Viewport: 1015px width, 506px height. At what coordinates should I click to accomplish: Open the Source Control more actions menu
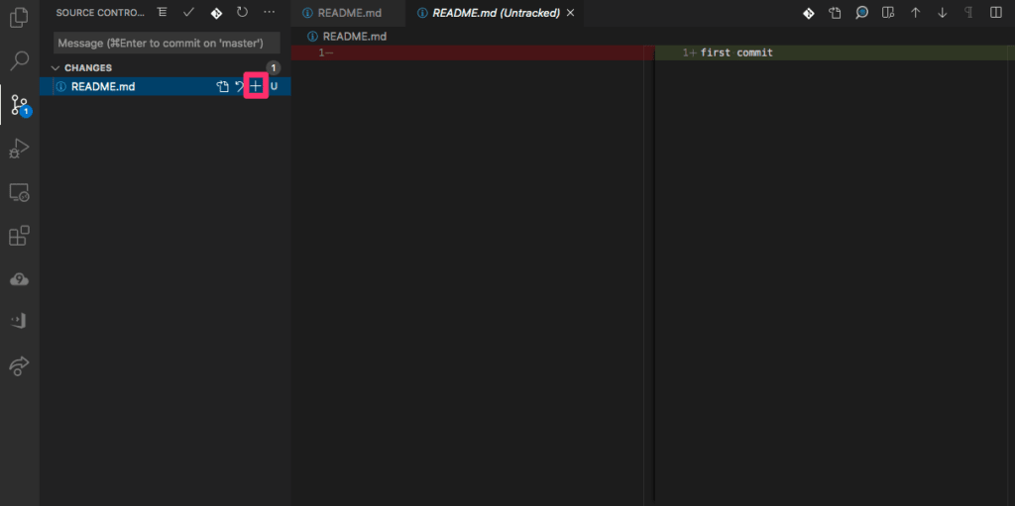click(270, 12)
